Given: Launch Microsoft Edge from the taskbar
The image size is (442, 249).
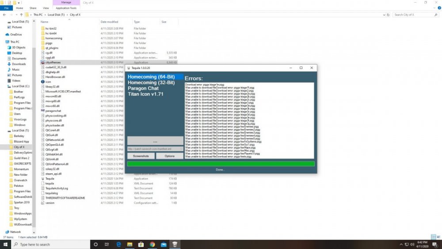Looking at the screenshot, I should 119,244.
